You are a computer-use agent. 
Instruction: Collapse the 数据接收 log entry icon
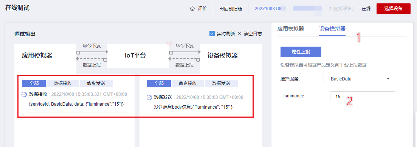pos(24,94)
